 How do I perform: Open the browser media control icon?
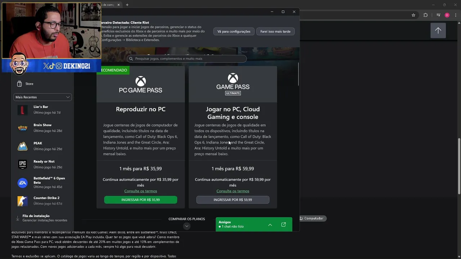click(x=438, y=15)
